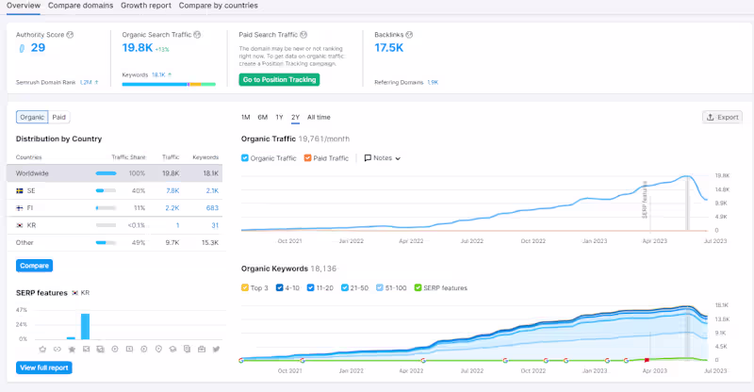Image resolution: width=754 pixels, height=392 pixels.
Task: Click Go to Position Tracking button
Action: pyautogui.click(x=279, y=79)
